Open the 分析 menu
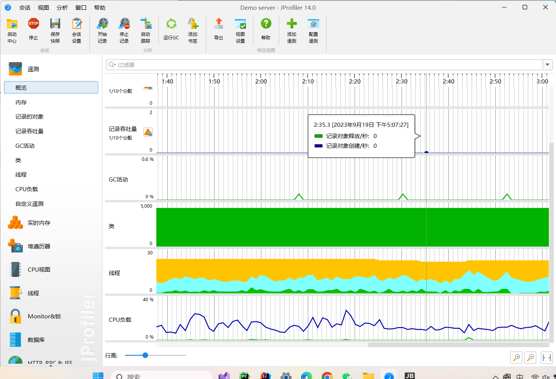 [62, 7]
